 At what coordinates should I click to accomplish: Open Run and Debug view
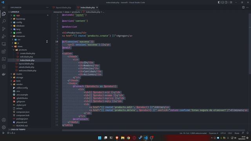4,36
